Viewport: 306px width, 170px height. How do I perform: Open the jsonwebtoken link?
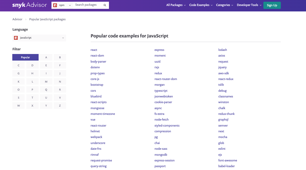pyautogui.click(x=164, y=96)
